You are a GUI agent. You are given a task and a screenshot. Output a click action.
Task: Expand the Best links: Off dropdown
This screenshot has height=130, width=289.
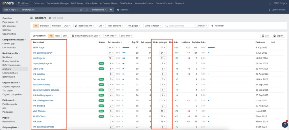click(x=84, y=26)
